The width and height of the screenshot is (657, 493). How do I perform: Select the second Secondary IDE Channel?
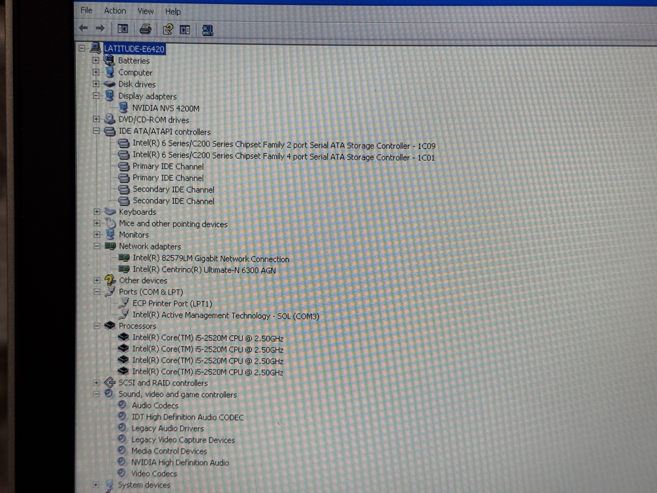(173, 201)
